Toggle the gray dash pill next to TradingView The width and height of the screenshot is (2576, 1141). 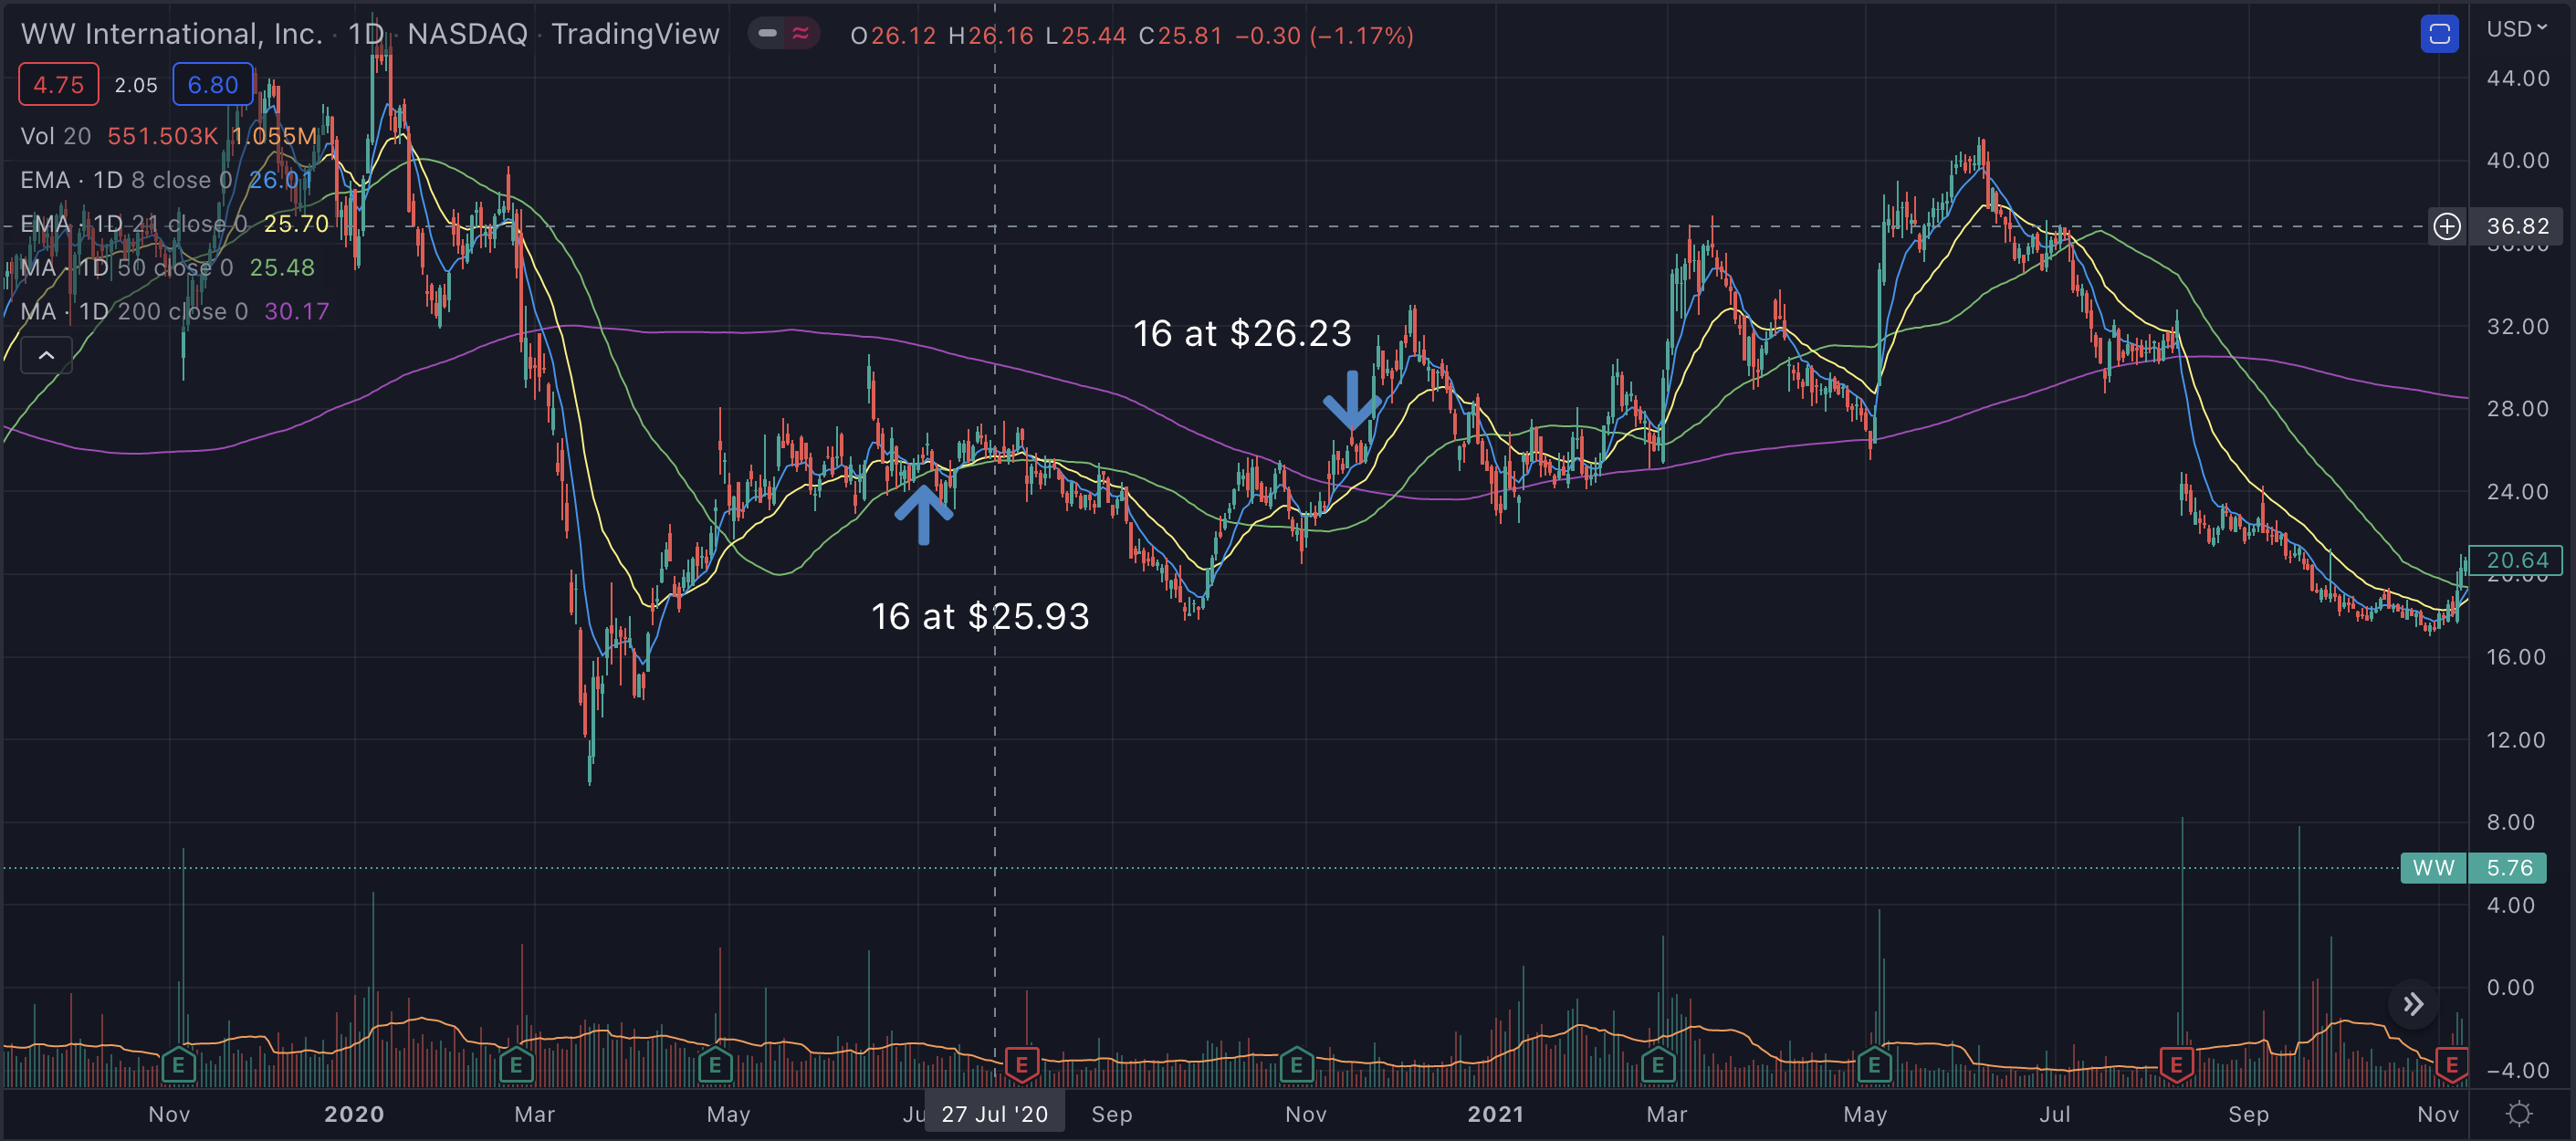coord(768,34)
